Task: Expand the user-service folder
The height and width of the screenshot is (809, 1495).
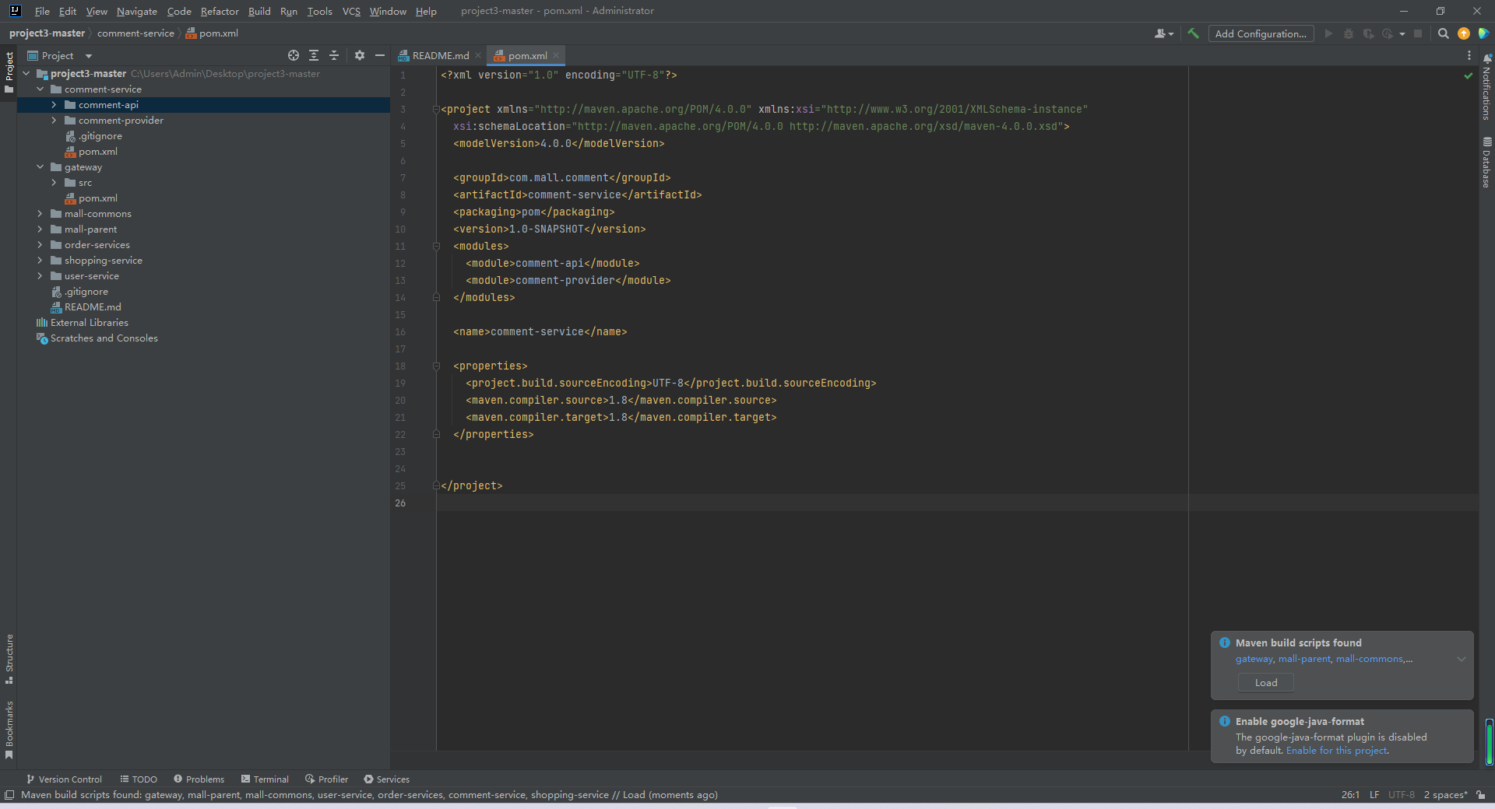Action: click(x=40, y=276)
